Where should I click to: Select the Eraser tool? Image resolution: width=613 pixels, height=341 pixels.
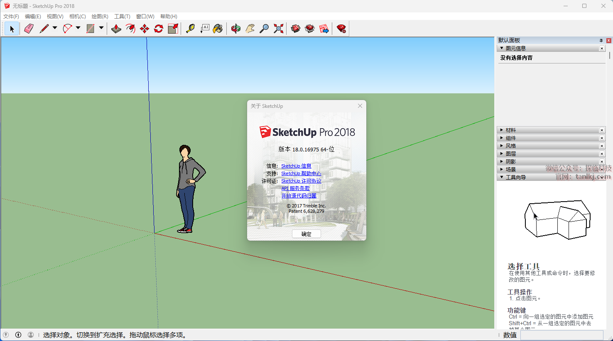click(x=29, y=29)
